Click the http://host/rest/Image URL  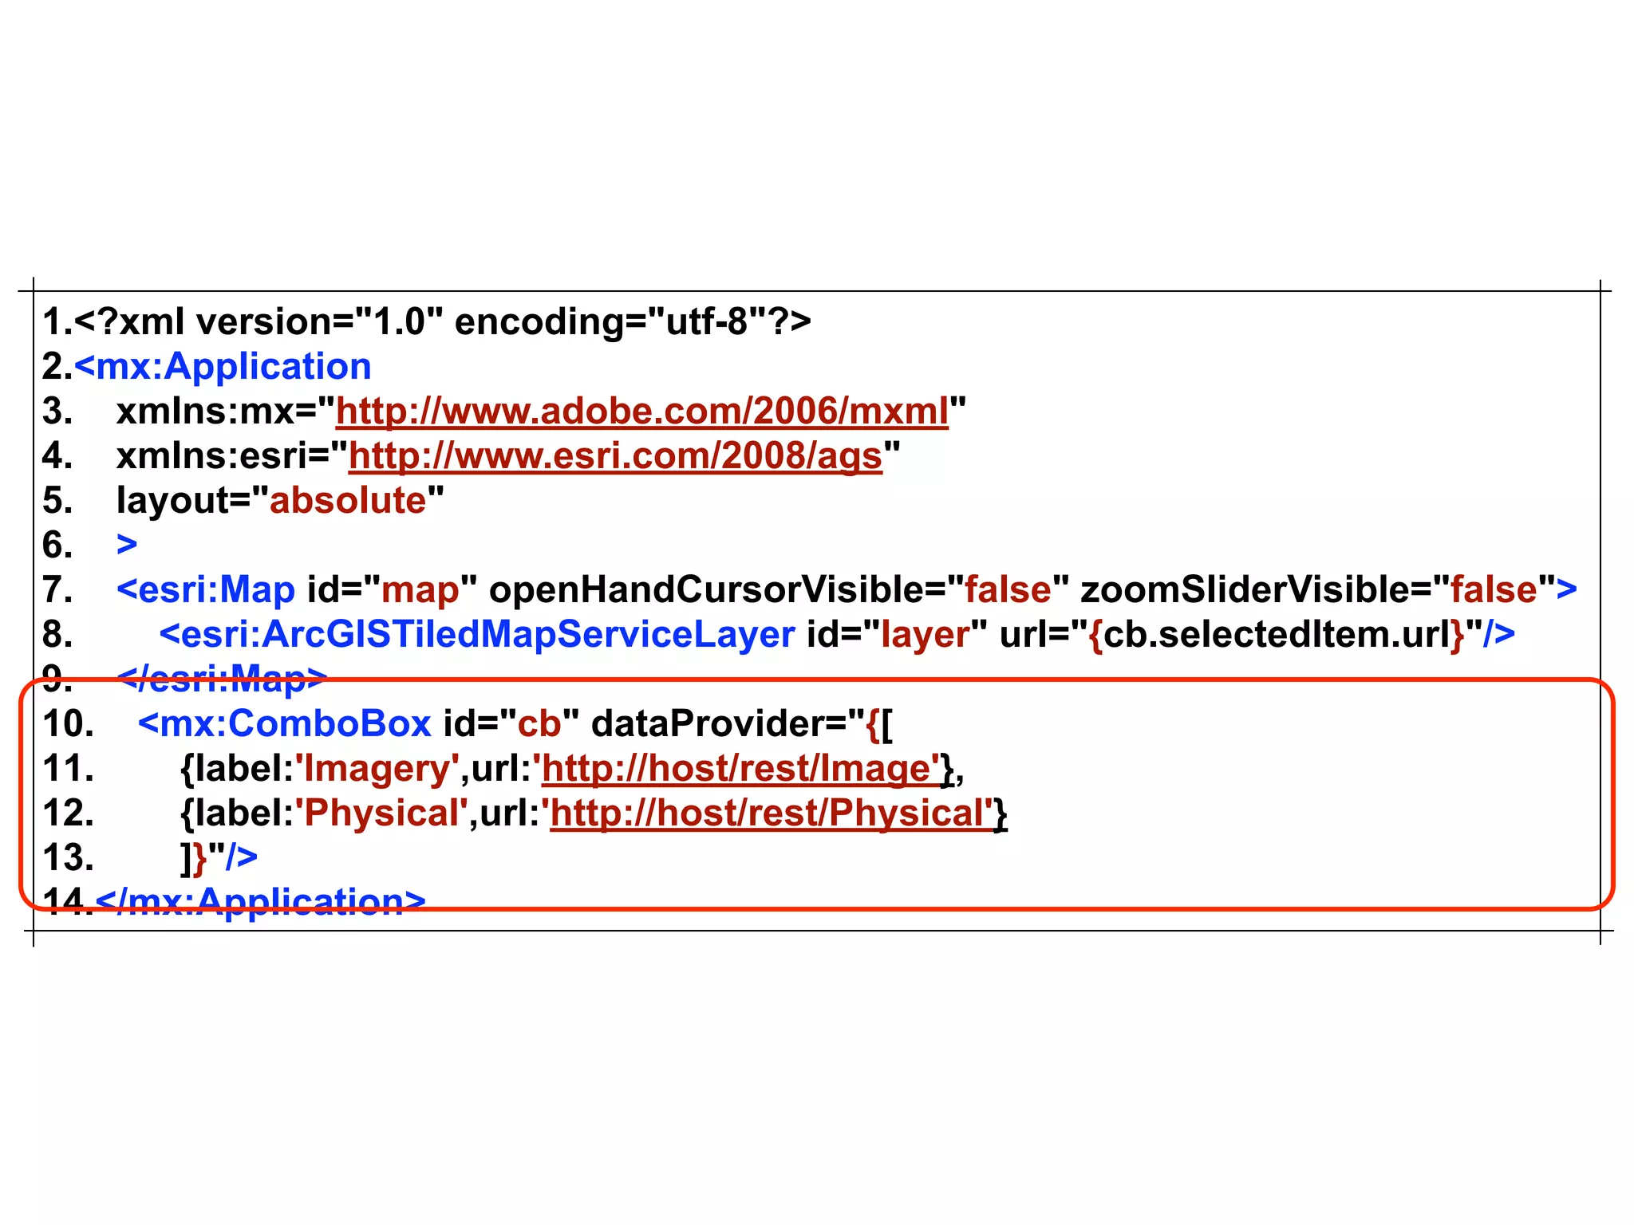740,769
